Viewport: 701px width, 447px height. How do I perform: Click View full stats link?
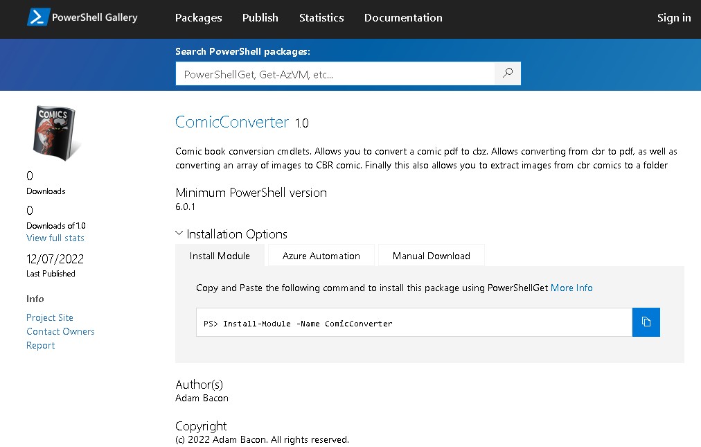[55, 238]
